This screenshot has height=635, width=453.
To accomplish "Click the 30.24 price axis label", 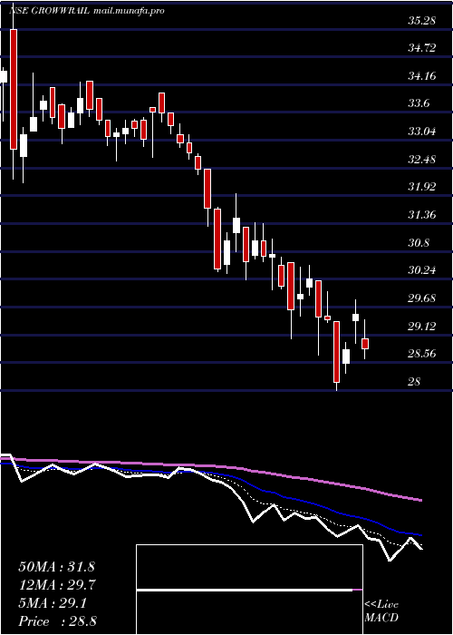I will (422, 270).
